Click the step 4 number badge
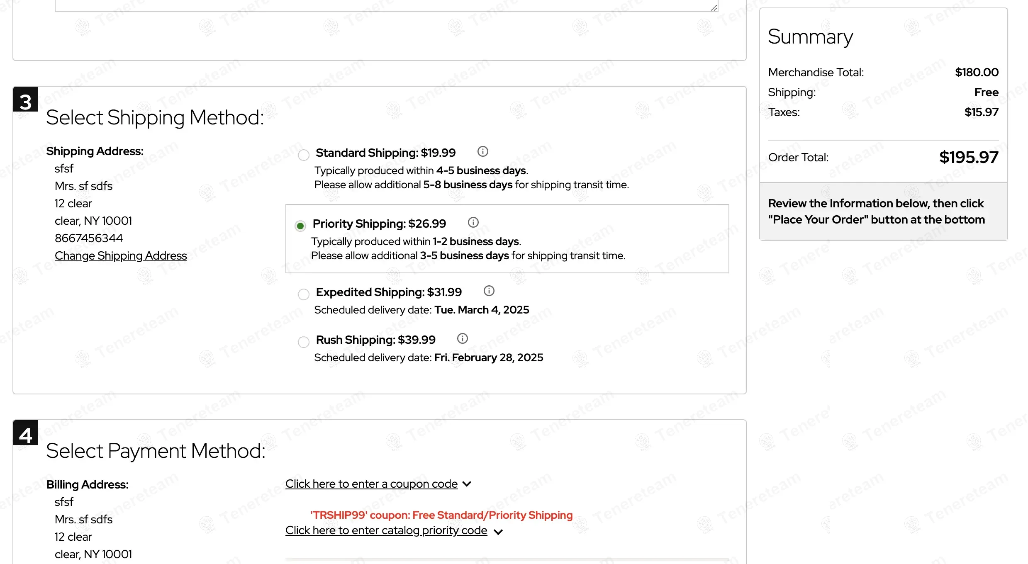Image resolution: width=1028 pixels, height=564 pixels. [26, 433]
